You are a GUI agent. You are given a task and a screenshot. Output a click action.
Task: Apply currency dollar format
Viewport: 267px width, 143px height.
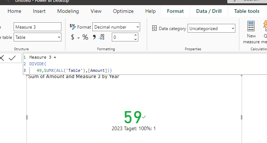(72, 37)
